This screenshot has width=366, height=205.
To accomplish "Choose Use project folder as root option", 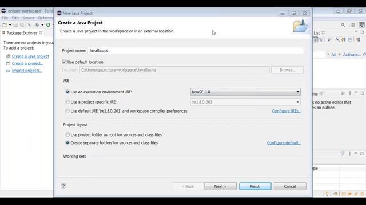I will (67, 134).
